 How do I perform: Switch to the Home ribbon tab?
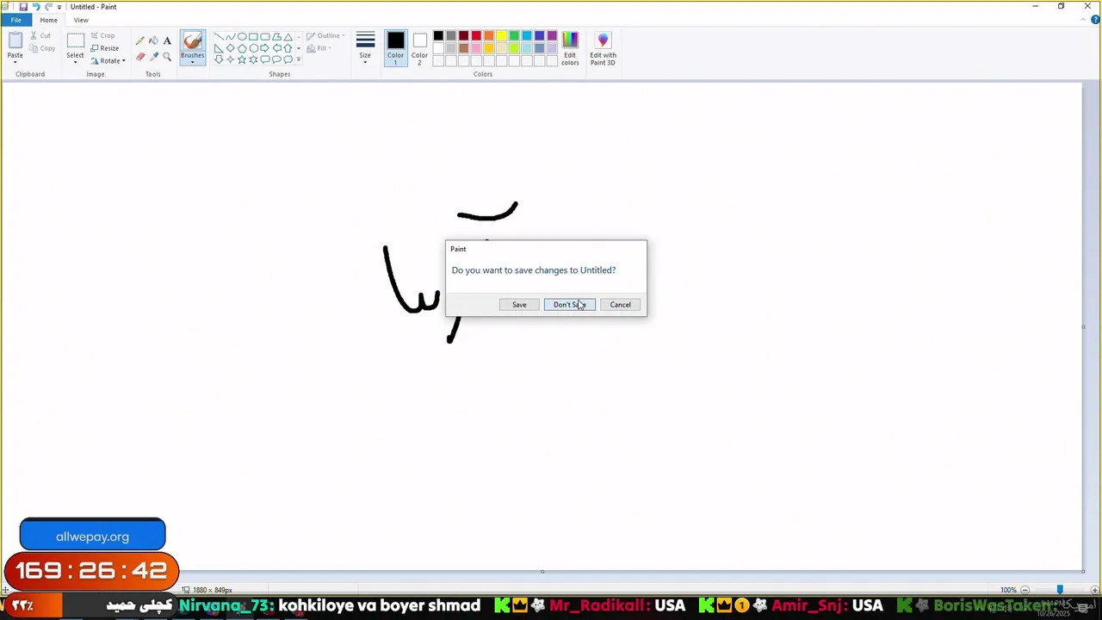(48, 20)
